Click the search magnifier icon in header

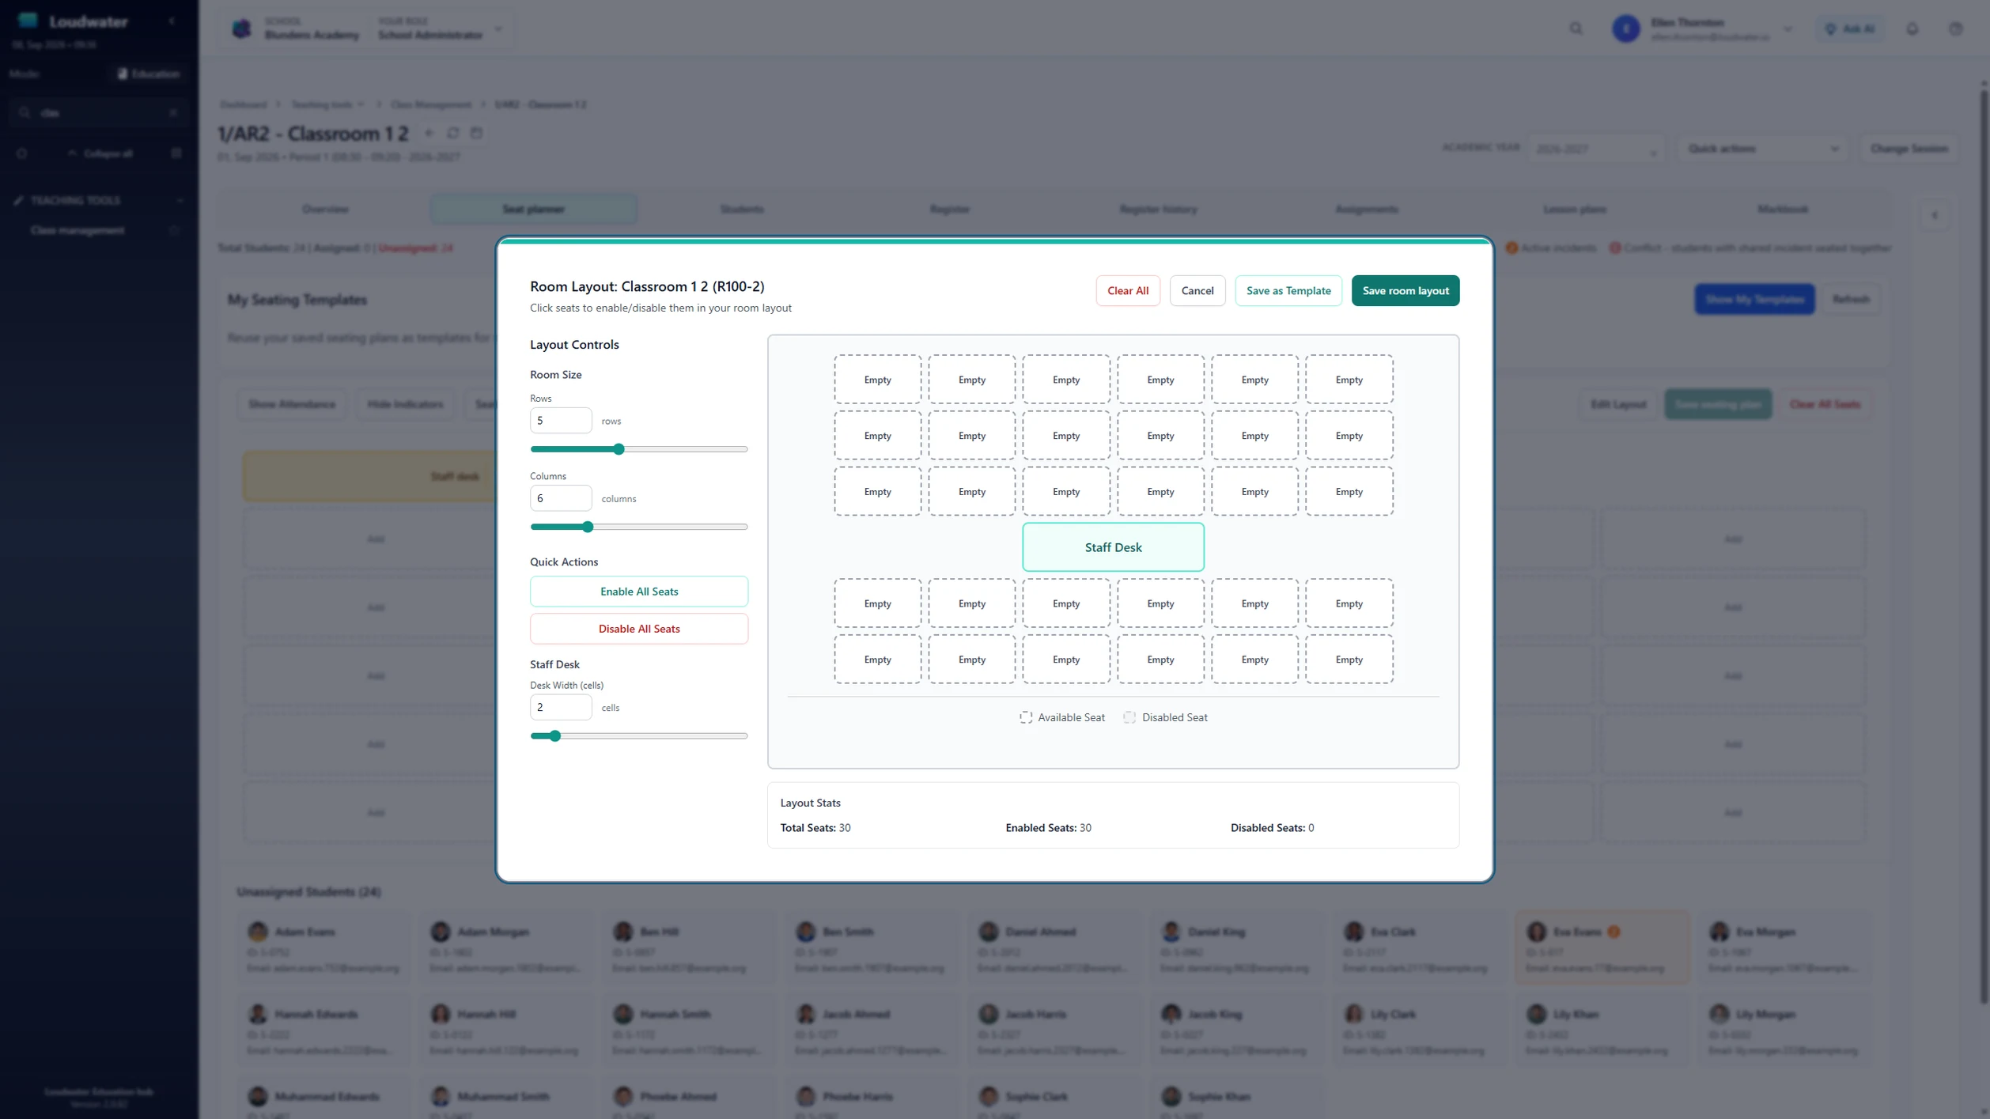coord(1576,29)
